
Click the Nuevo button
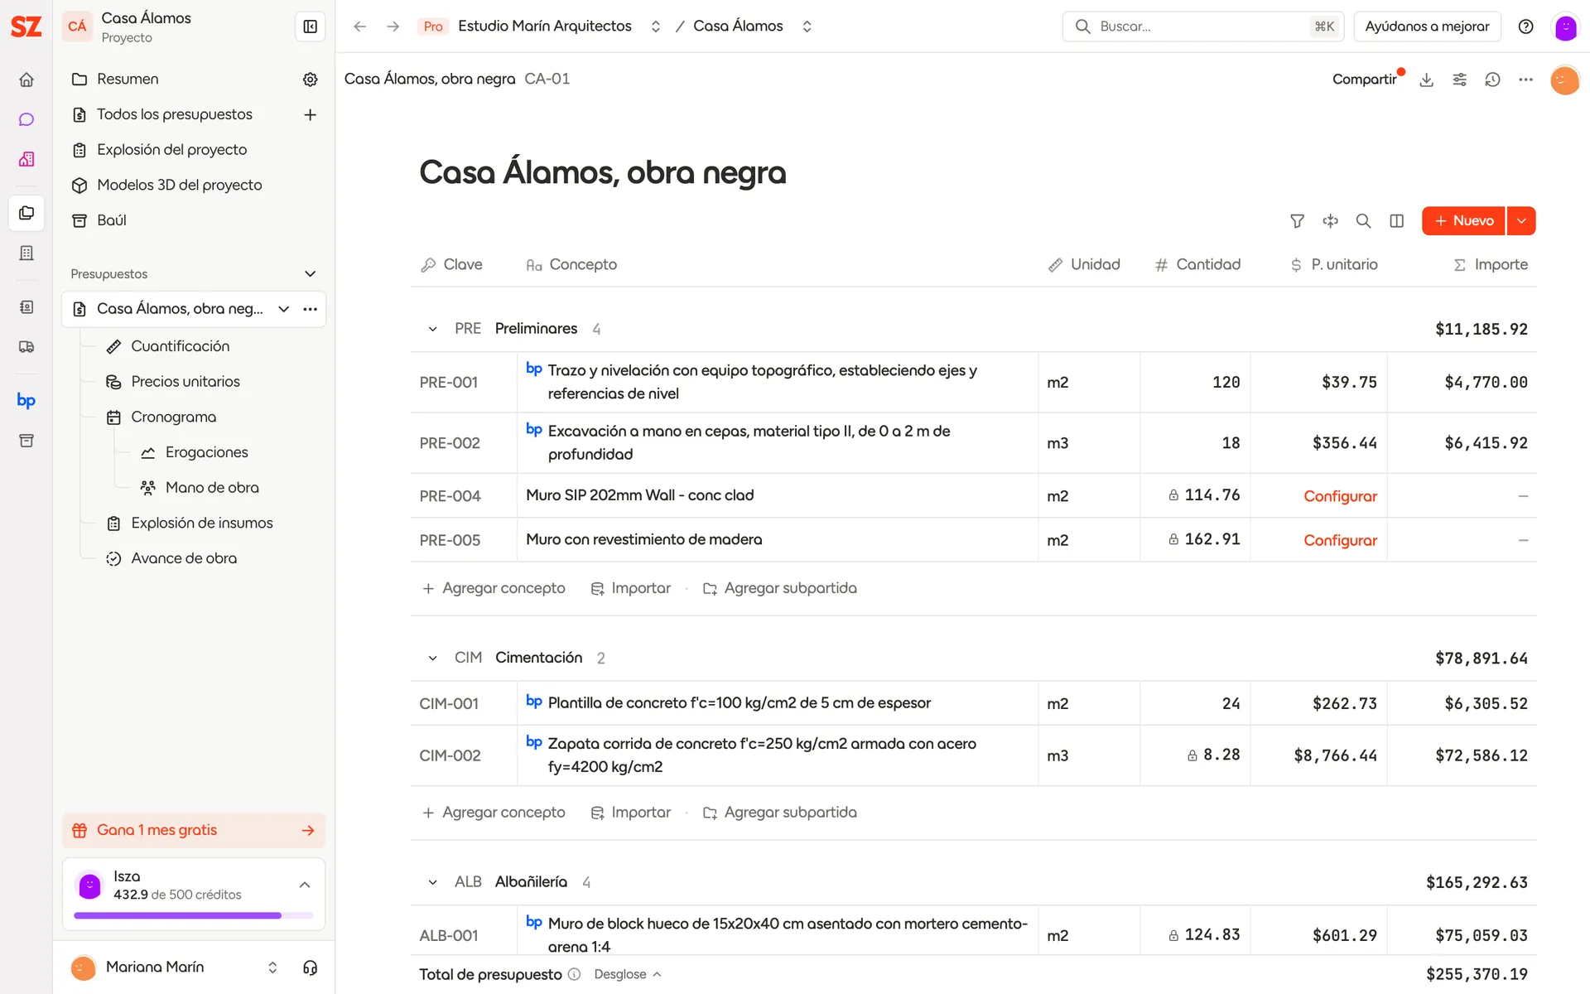click(x=1463, y=221)
